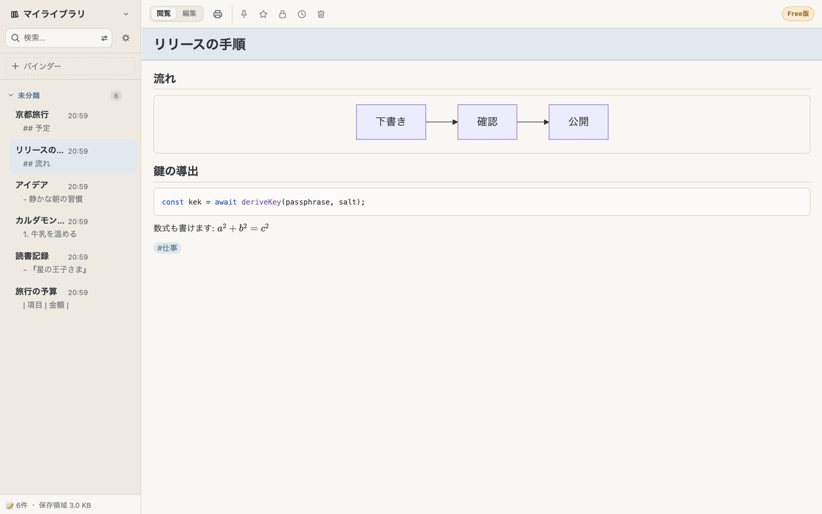This screenshot has width=822, height=514.
Task: Click the 下書き diagram node
Action: (x=391, y=122)
